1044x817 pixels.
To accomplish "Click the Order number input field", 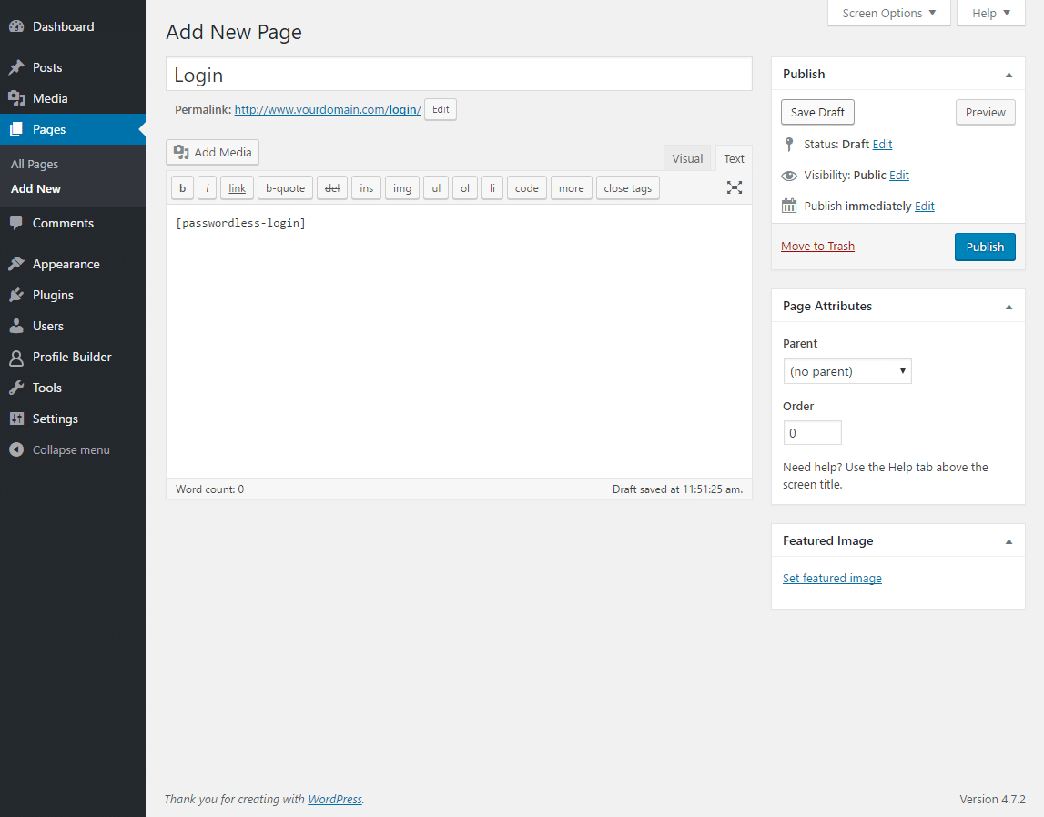I will point(812,433).
